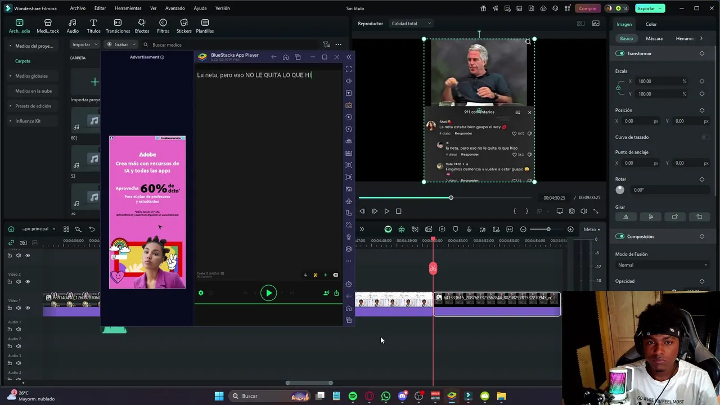
Task: Mute the Audio 1 track
Action: click(x=19, y=329)
